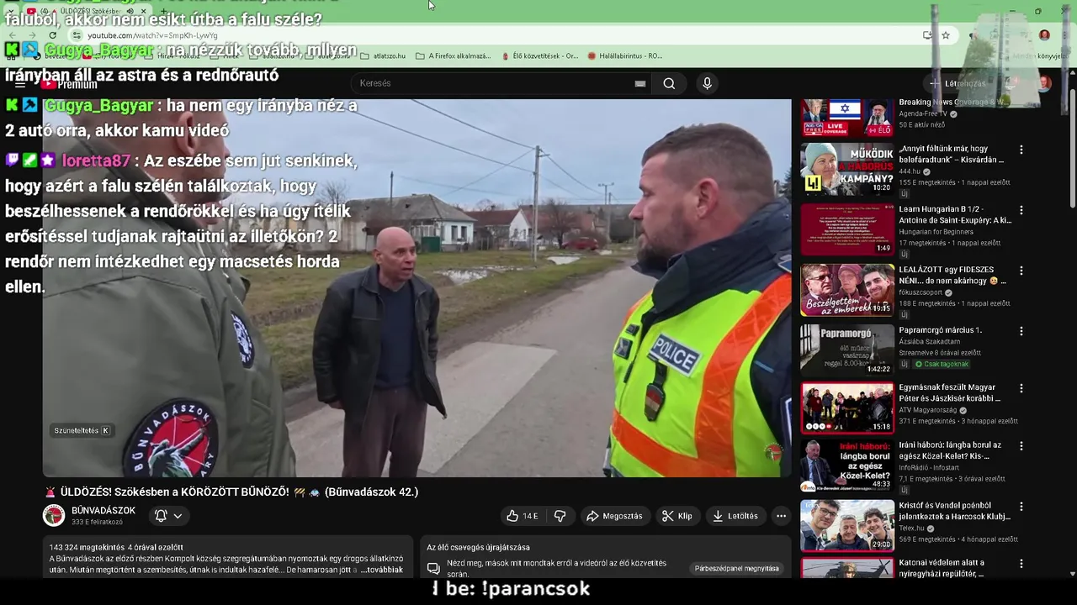
Task: Open Katonai védelem alatt video title
Action: coord(942,568)
